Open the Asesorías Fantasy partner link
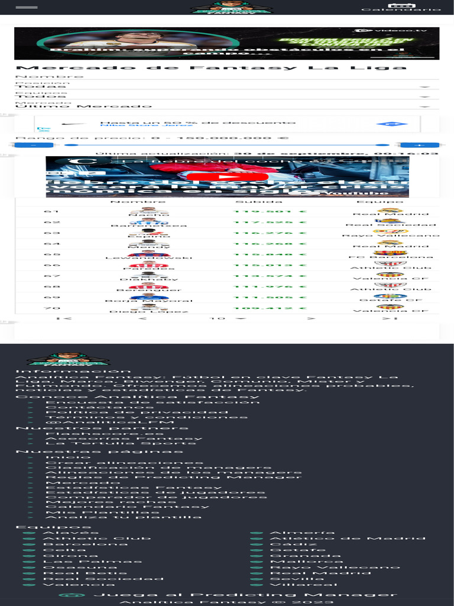This screenshot has width=454, height=606. (x=124, y=439)
